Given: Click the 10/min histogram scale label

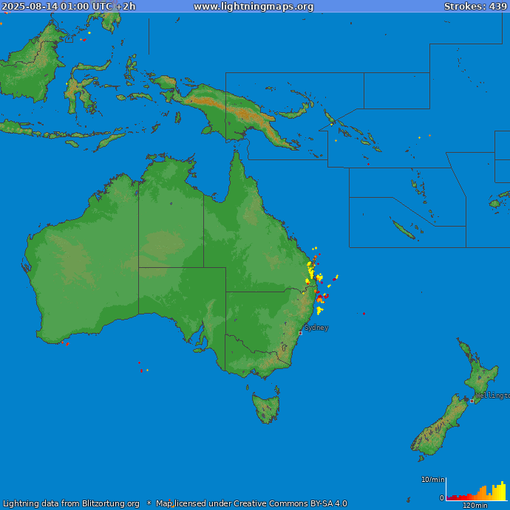Looking at the screenshot, I should tap(432, 480).
